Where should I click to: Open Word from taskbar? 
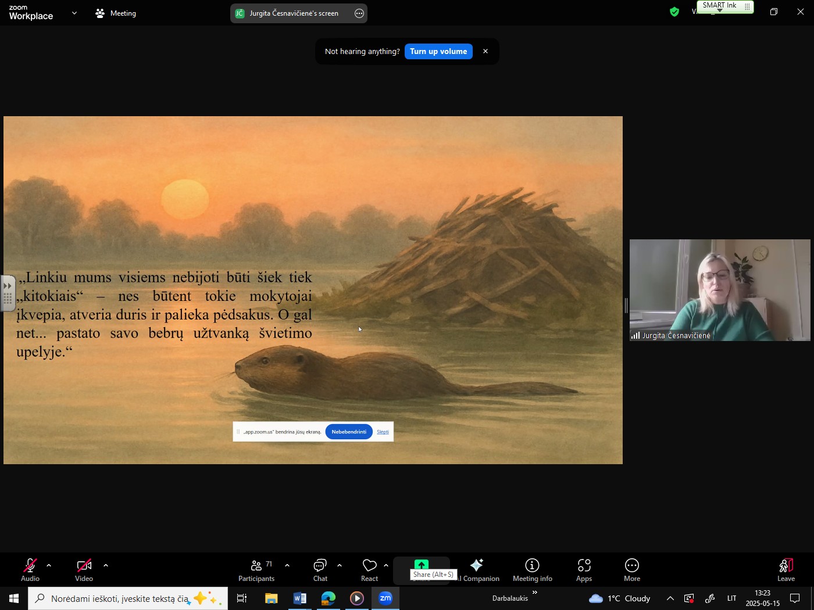300,598
